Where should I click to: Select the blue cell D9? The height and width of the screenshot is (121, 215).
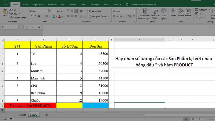click(96, 105)
